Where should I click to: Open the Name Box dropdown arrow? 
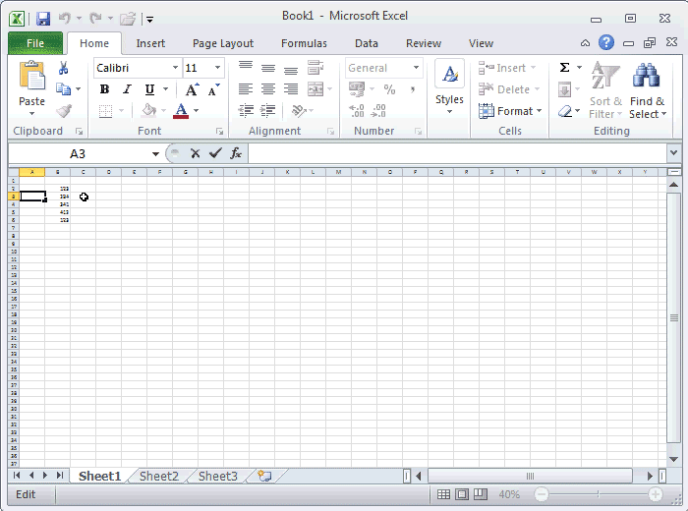[155, 154]
